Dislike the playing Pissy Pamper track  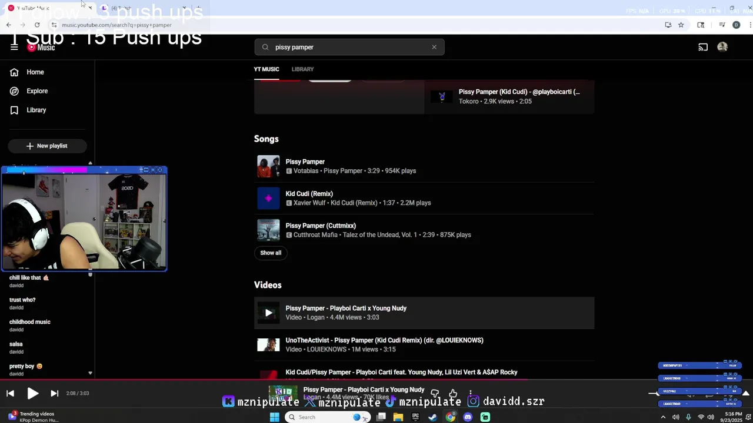435,393
